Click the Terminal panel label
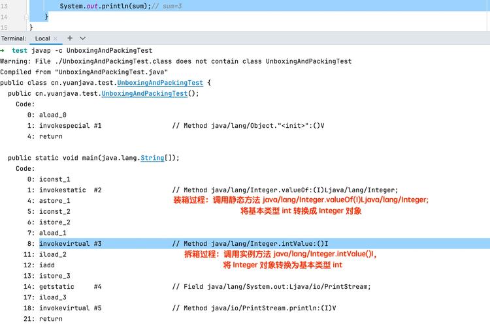Image resolution: width=490 pixels, height=326 pixels. pyautogui.click(x=13, y=38)
